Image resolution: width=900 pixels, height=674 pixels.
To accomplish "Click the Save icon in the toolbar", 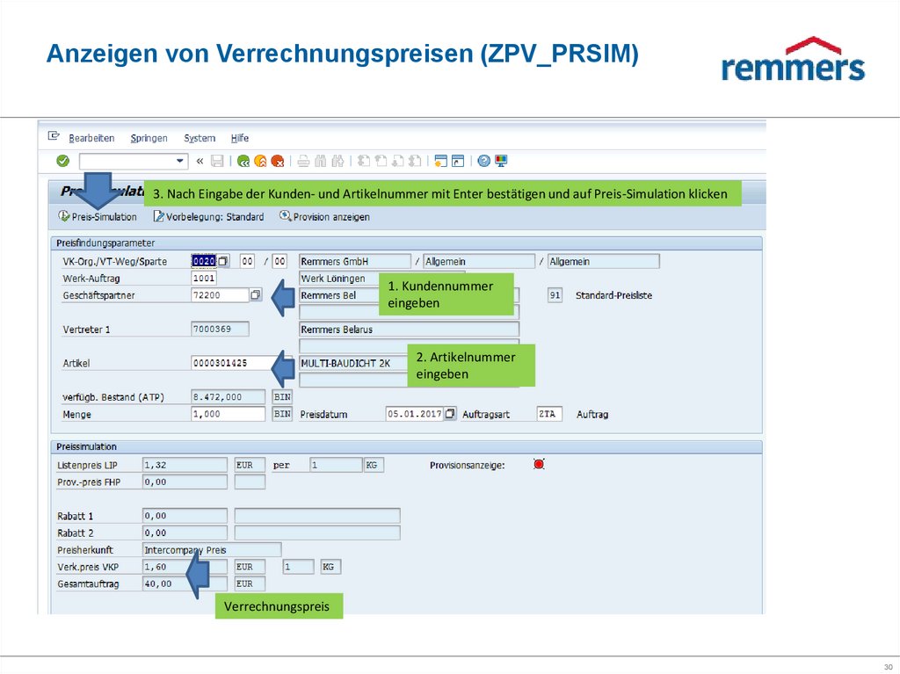I will (x=218, y=161).
